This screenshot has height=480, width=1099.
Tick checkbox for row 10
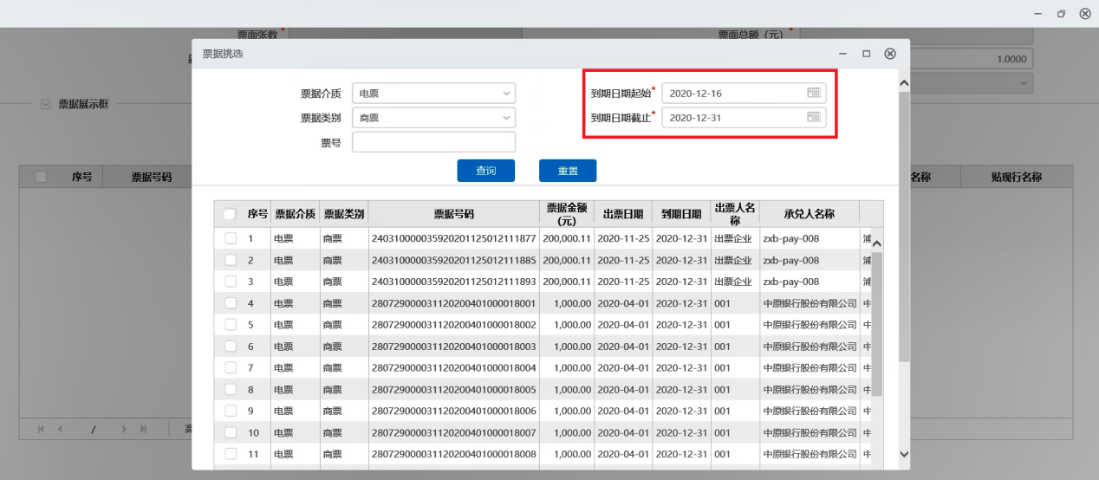coord(231,431)
